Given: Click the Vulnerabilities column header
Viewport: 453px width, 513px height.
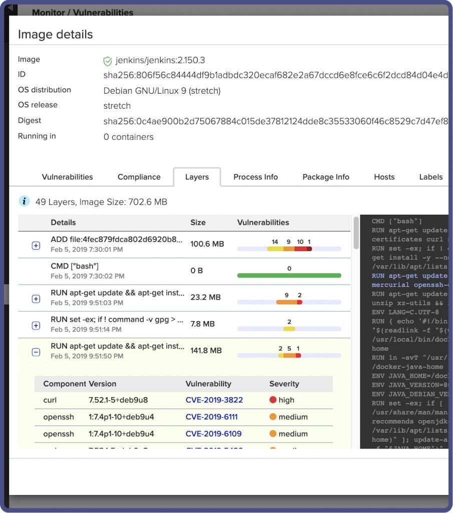Looking at the screenshot, I should tap(263, 222).
